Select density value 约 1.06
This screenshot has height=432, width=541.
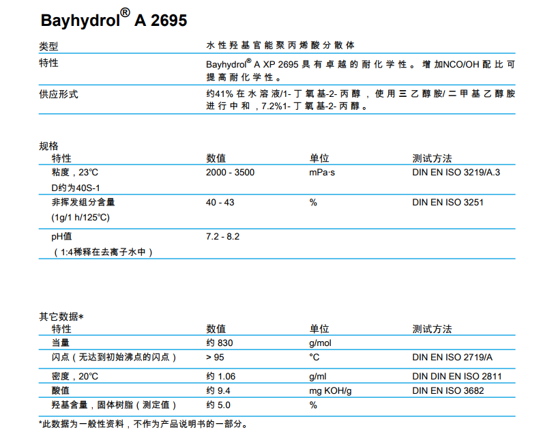pos(220,376)
